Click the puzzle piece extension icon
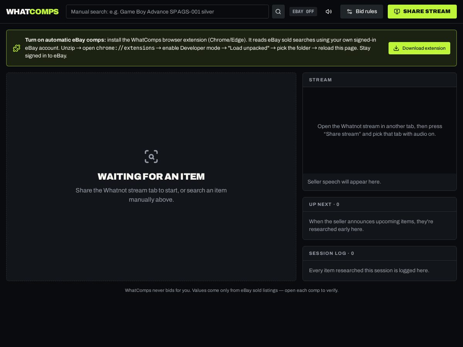The image size is (463, 347). (17, 48)
